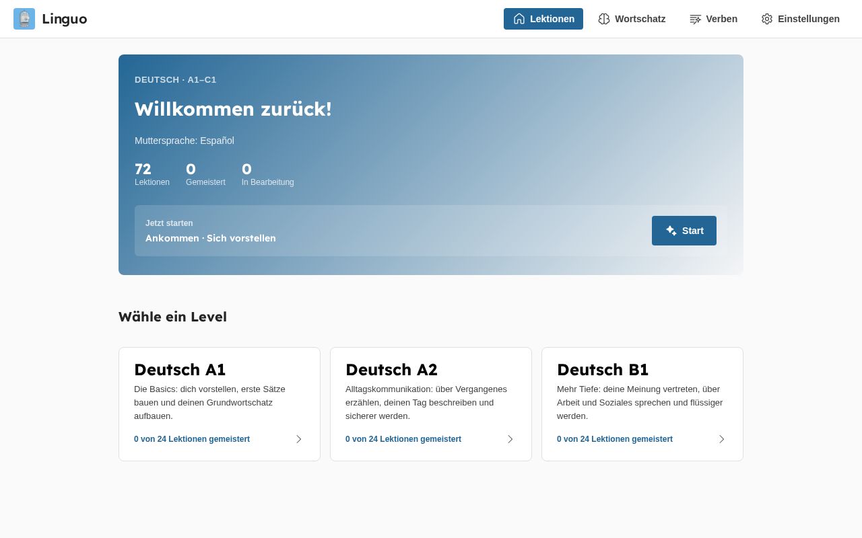This screenshot has height=538, width=862.
Task: Click the 'Gemeistert' statistic label
Action: point(205,182)
